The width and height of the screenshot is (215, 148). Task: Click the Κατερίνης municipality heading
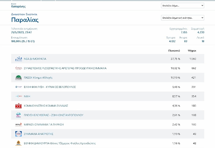[x=18, y=6]
